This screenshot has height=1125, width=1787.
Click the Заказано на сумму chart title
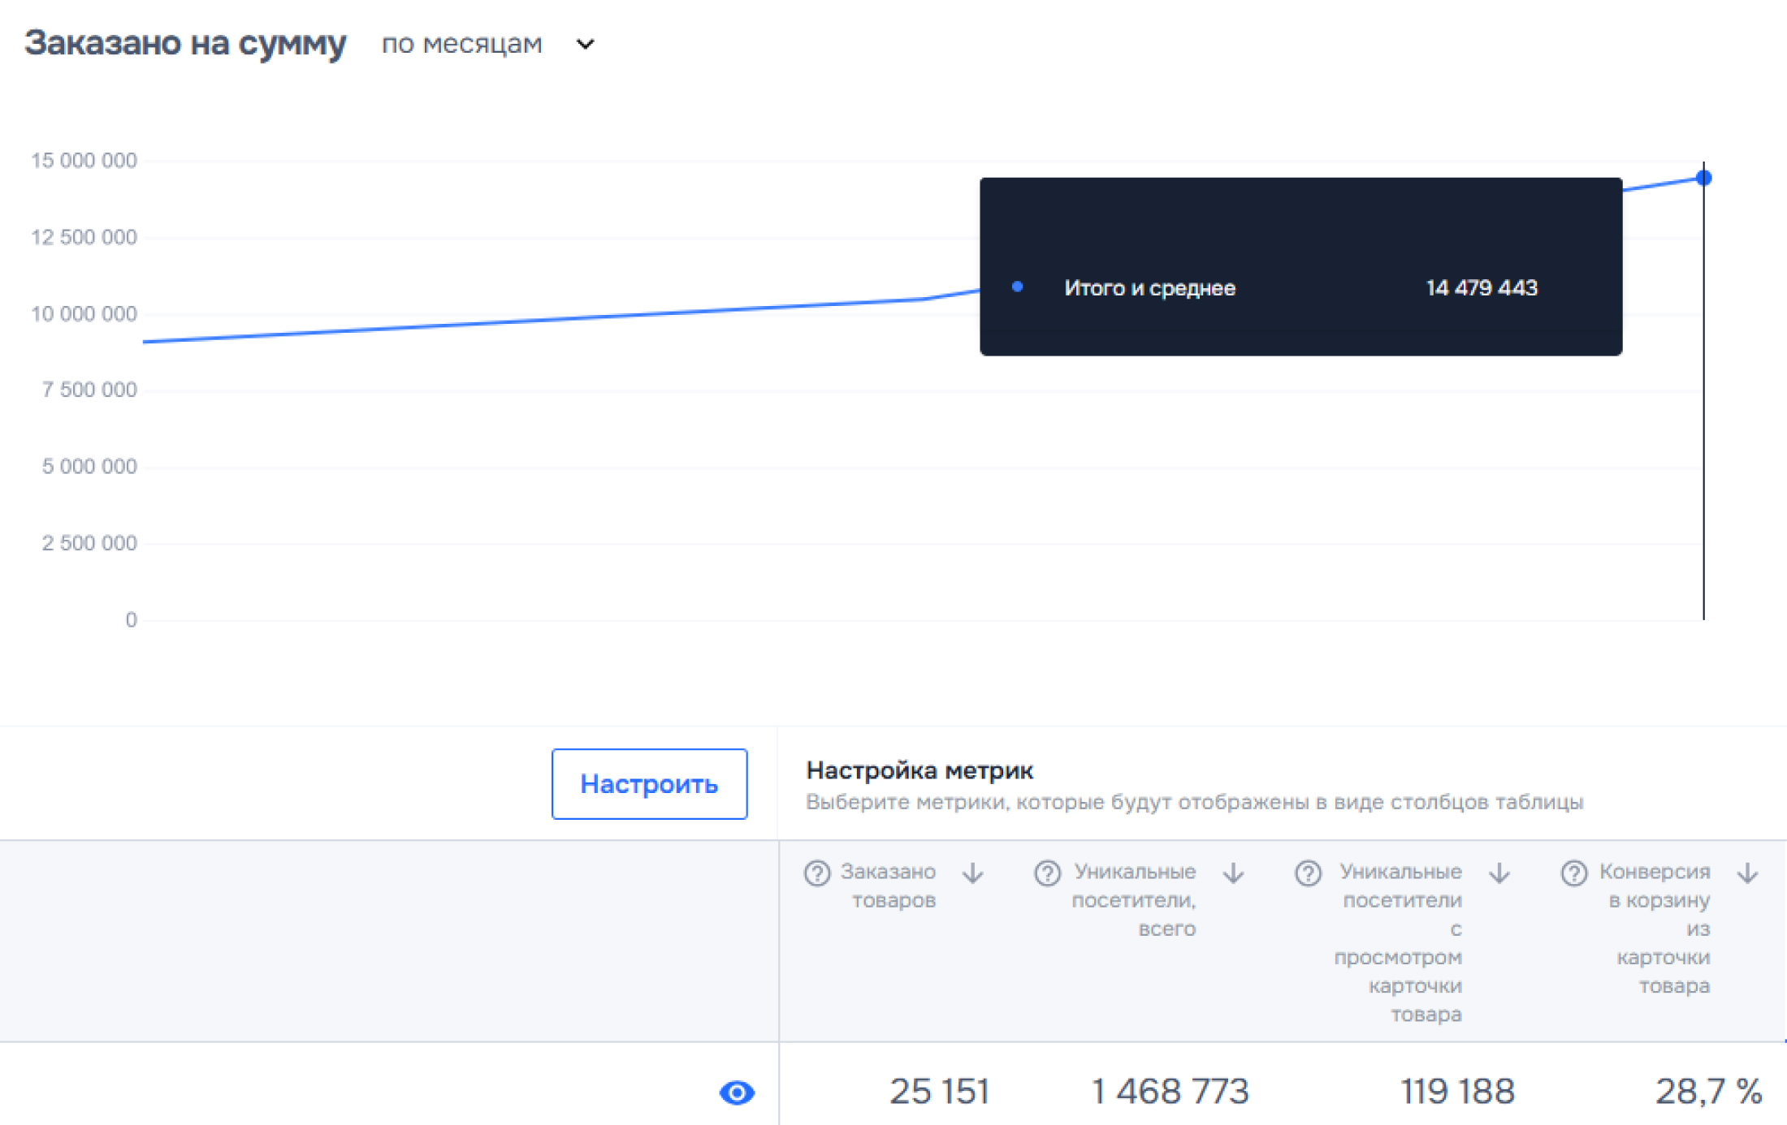click(x=185, y=43)
